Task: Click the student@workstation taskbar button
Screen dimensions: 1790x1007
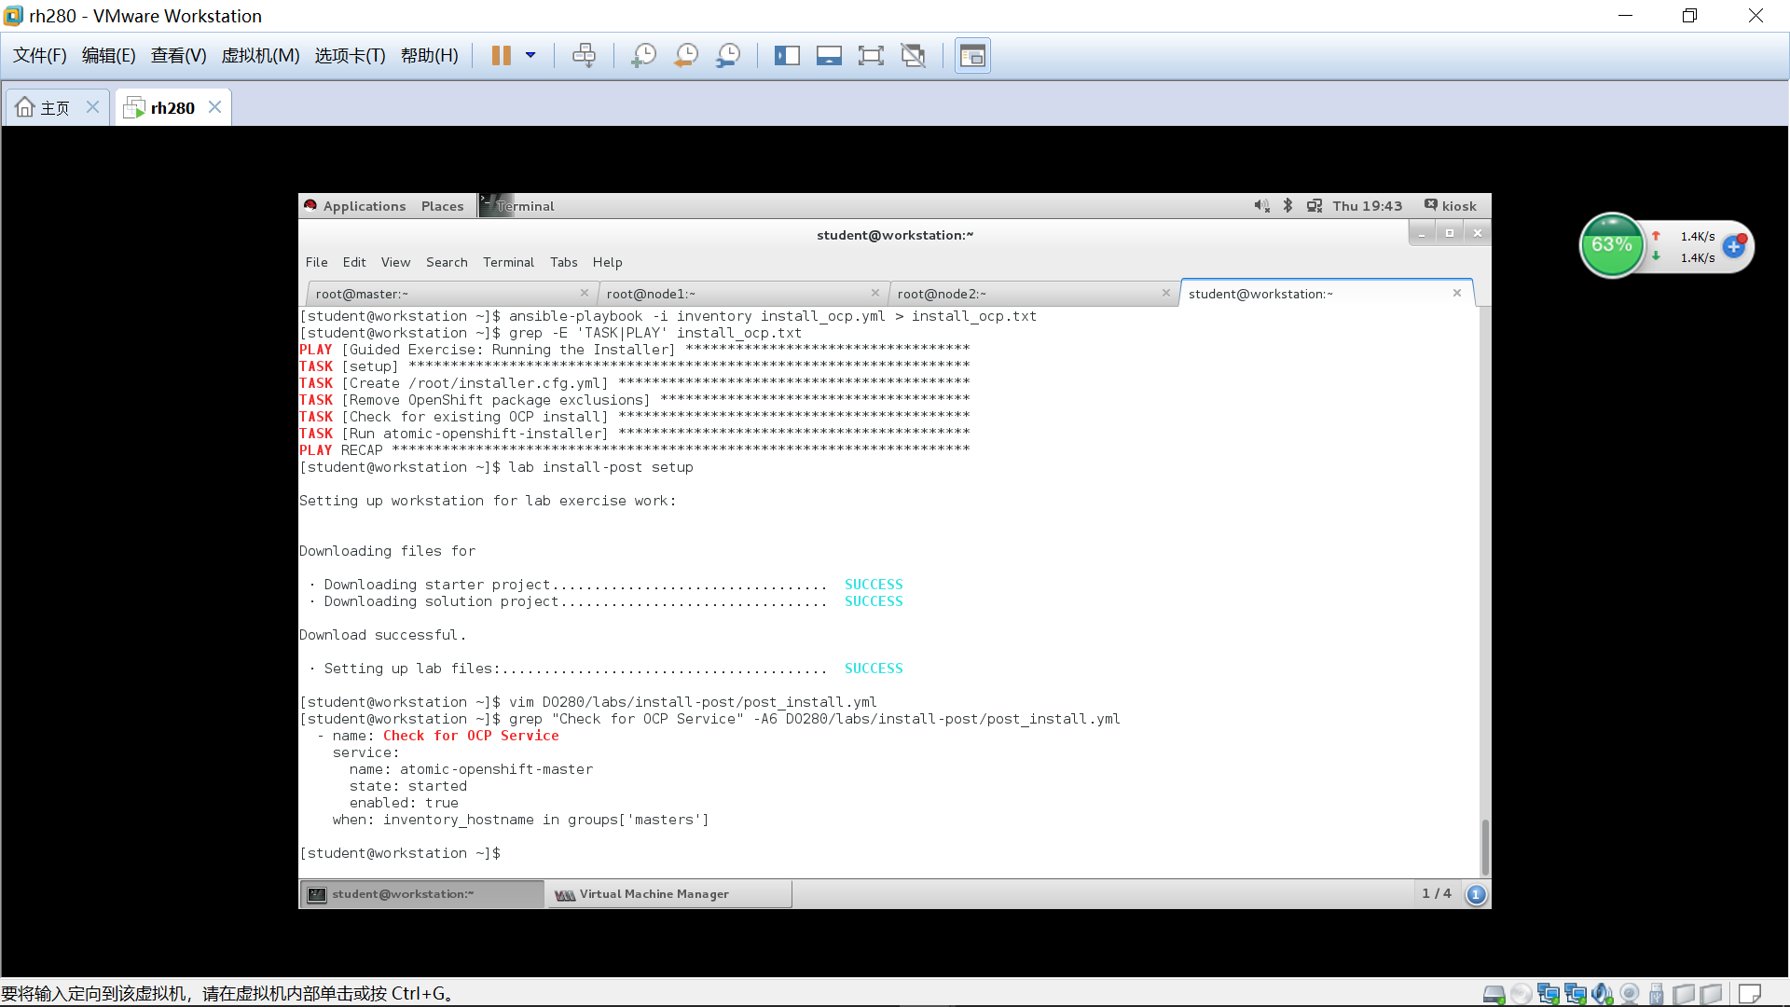Action: [x=421, y=893]
